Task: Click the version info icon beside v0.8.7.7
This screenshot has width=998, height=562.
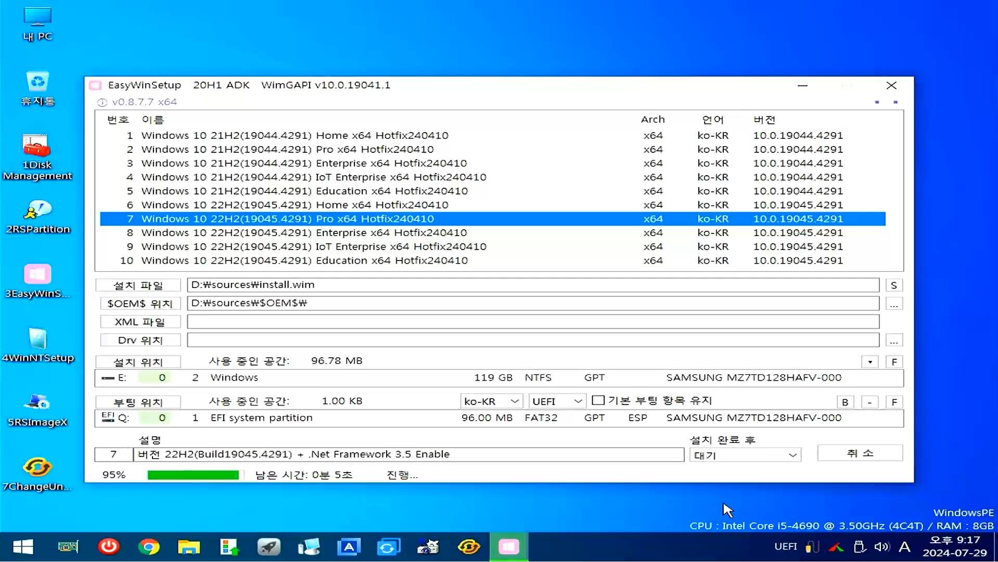Action: (102, 102)
